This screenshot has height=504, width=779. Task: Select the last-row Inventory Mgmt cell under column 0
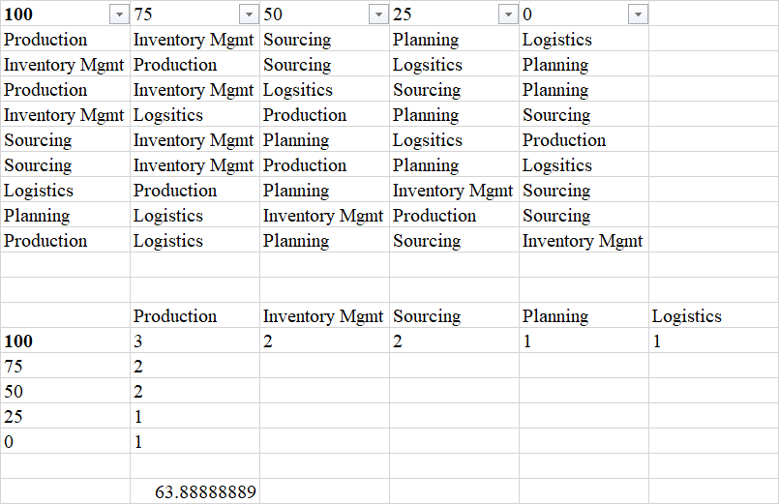[583, 241]
